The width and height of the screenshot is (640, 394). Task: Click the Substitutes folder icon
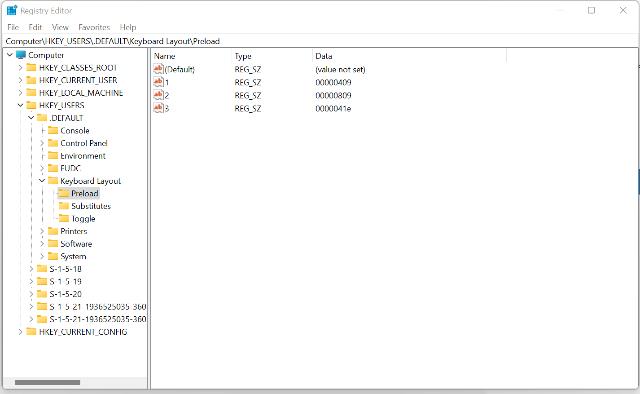click(64, 206)
